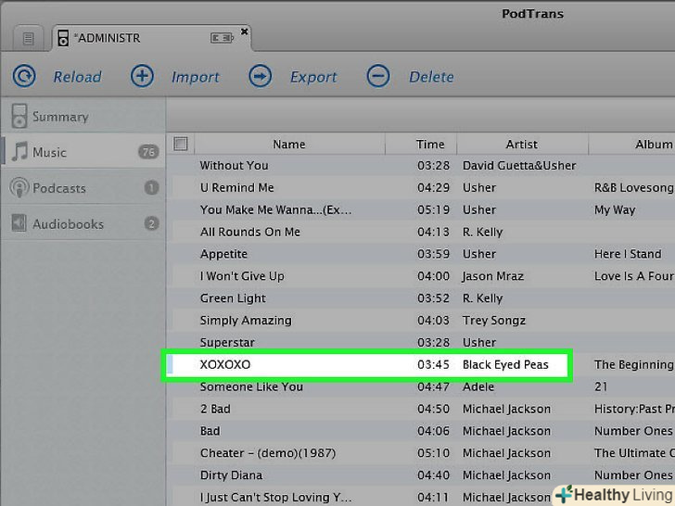Click the Export arrow icon
Image resolution: width=675 pixels, height=506 pixels.
[260, 76]
